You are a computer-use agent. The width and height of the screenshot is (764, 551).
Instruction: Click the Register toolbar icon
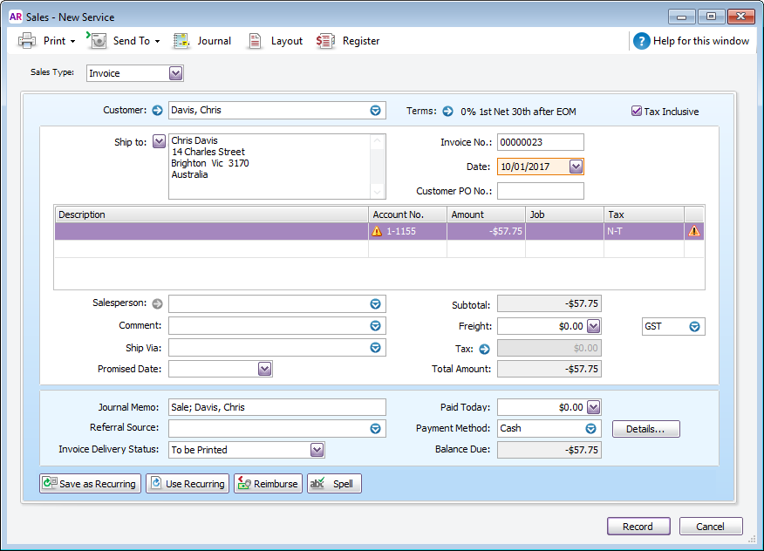pos(325,40)
